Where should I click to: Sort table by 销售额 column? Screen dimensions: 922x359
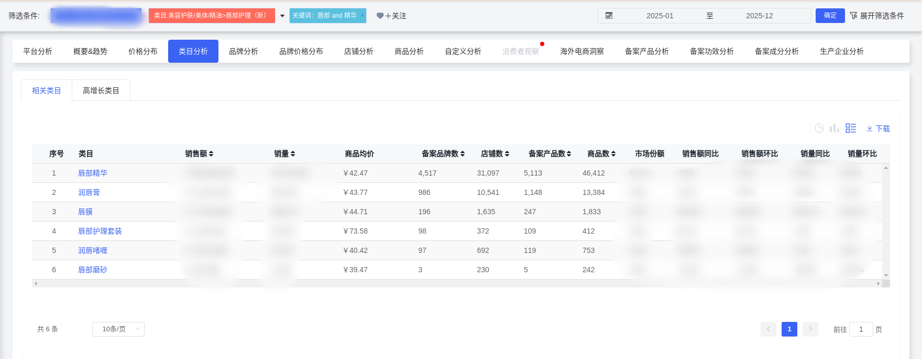tap(199, 154)
